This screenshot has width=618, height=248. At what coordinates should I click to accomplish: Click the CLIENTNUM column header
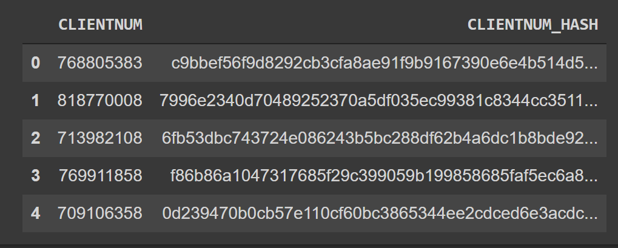(100, 25)
